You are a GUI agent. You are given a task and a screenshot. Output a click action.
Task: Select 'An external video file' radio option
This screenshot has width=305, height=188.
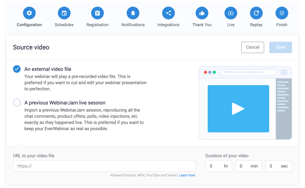tap(17, 69)
